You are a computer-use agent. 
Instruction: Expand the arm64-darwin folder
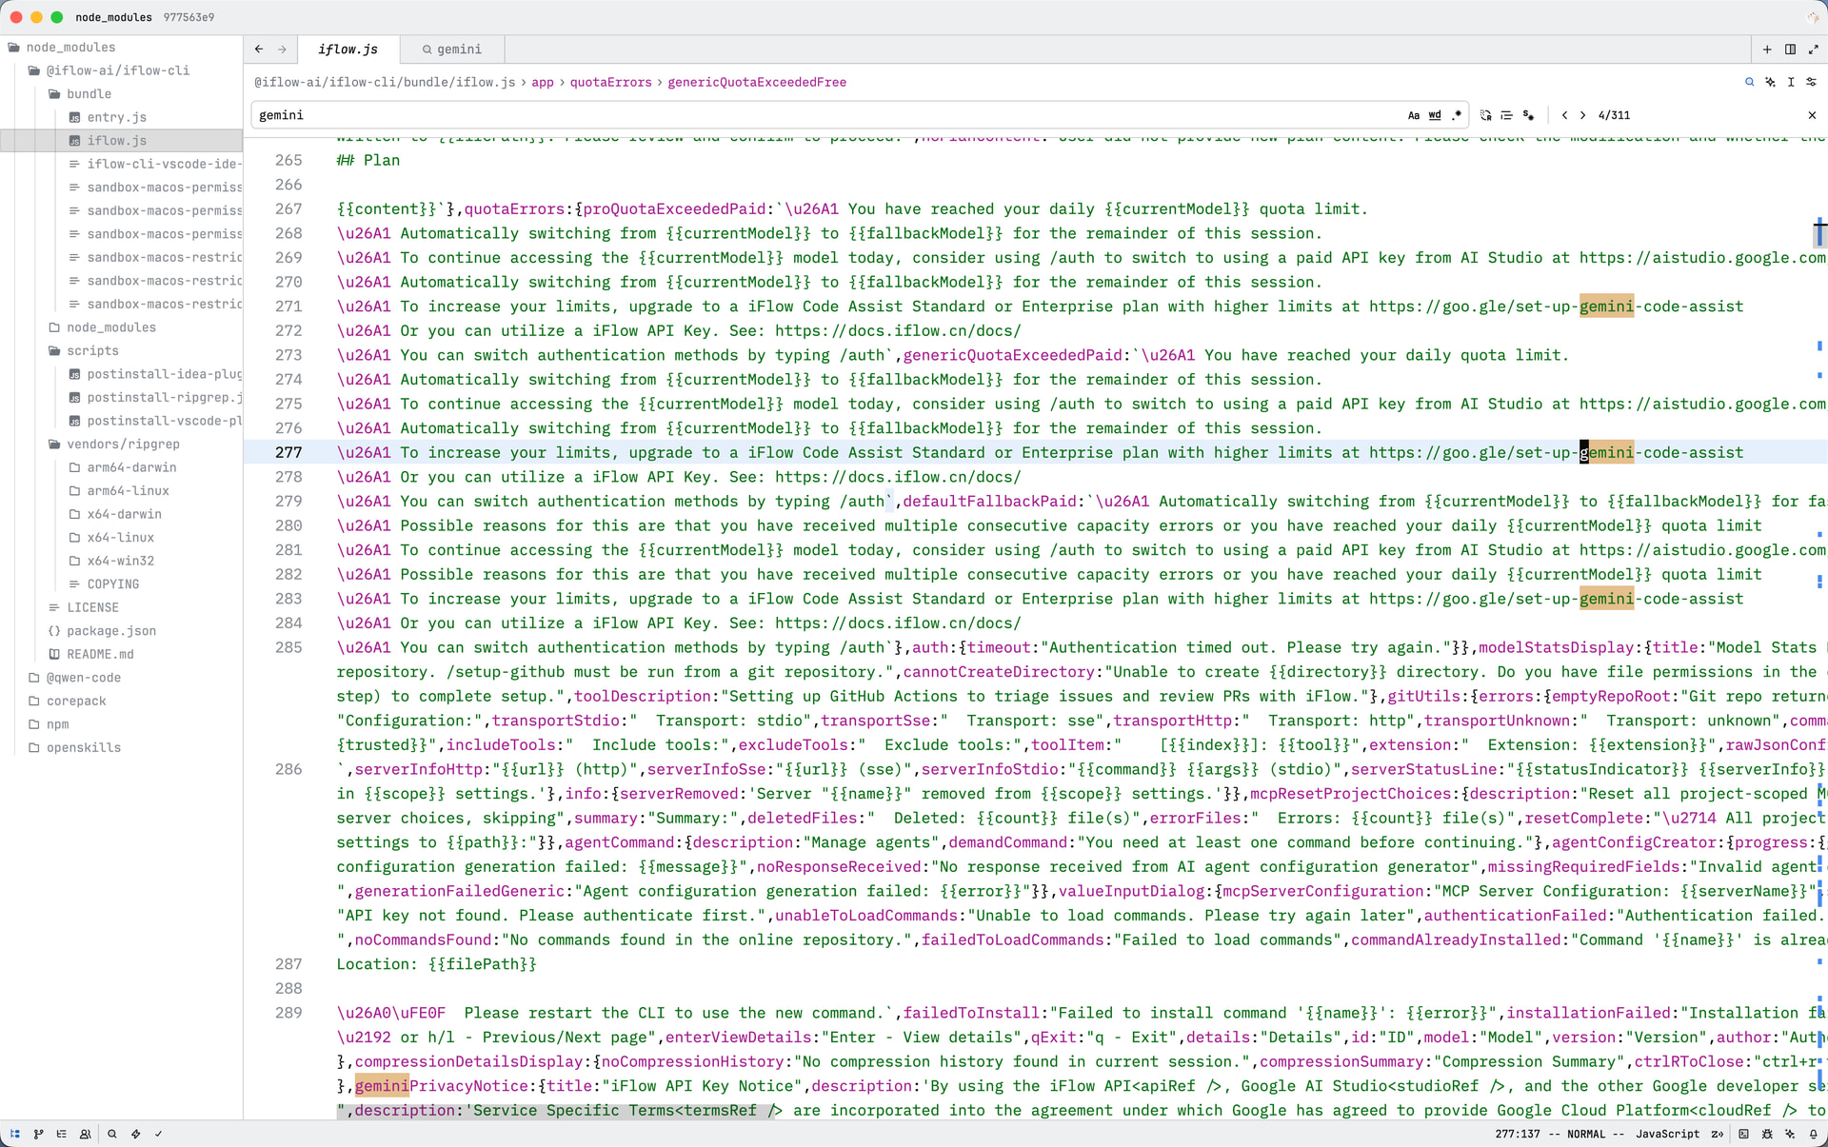(x=130, y=467)
